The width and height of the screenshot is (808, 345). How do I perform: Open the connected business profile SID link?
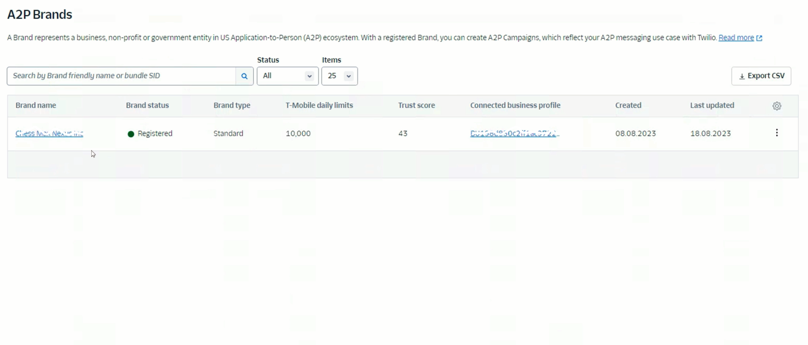point(514,133)
